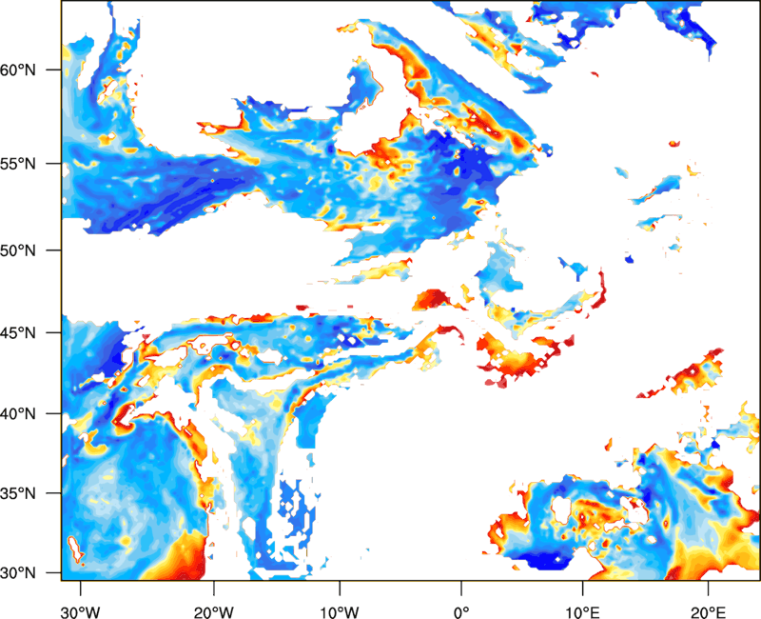The image size is (761, 619).
Task: Click the 40°N latitude label
Action: [18, 414]
